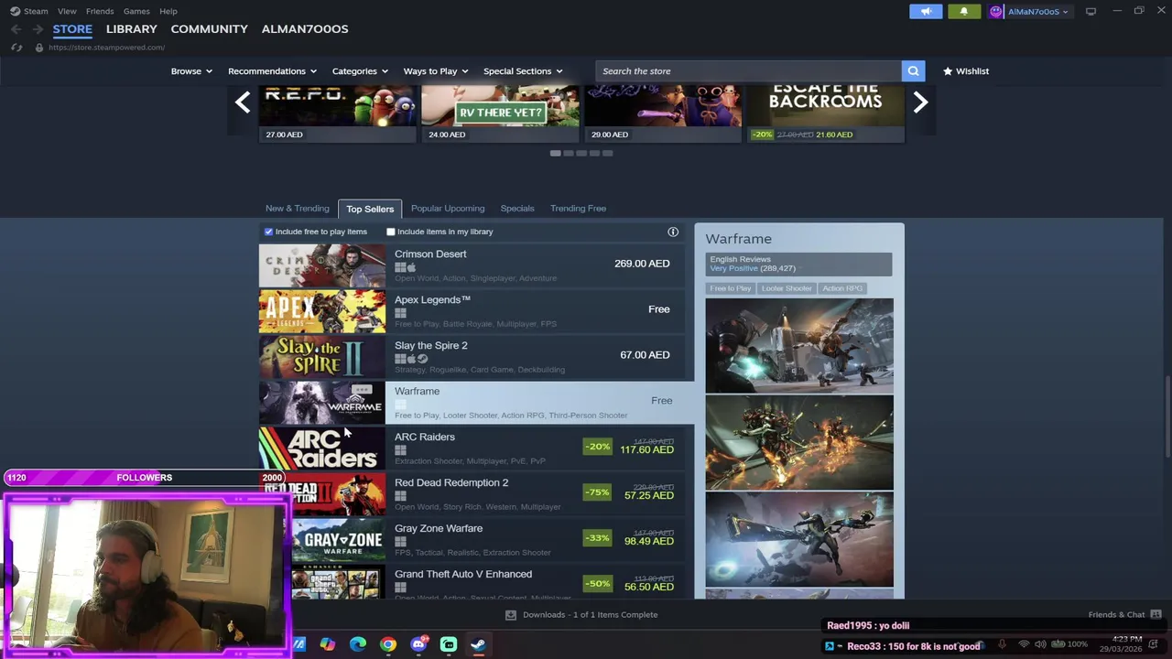The height and width of the screenshot is (659, 1172).
Task: Click the back navigation arrow
Action: [x=16, y=29]
